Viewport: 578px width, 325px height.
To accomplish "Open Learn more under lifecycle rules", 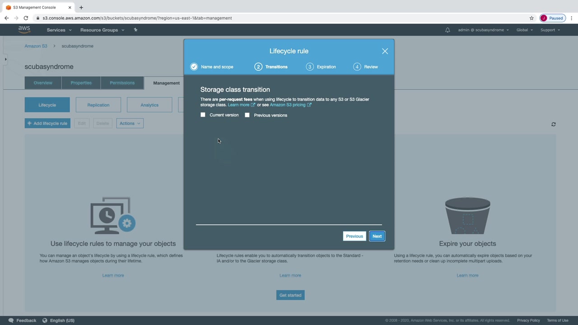I will [x=113, y=275].
